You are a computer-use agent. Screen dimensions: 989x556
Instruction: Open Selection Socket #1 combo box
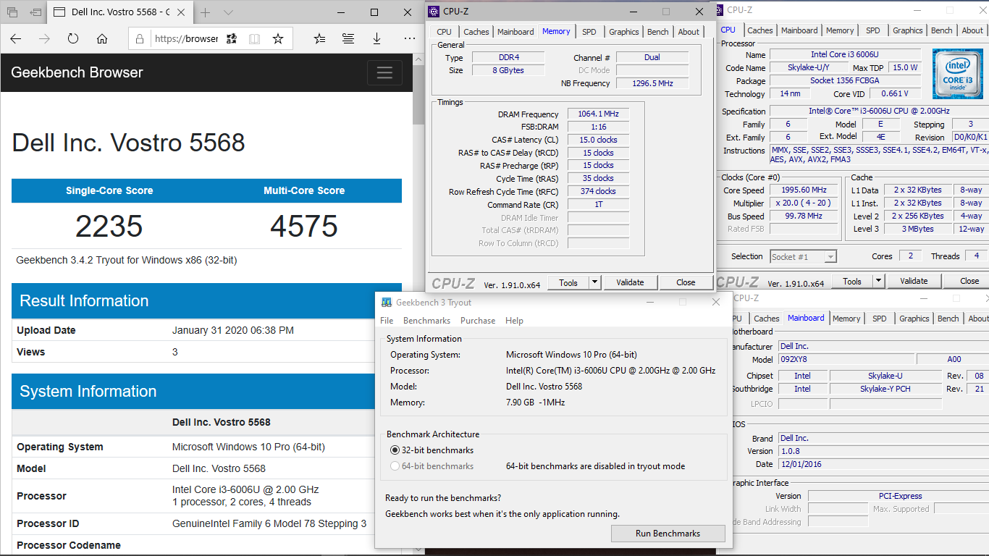click(x=804, y=256)
